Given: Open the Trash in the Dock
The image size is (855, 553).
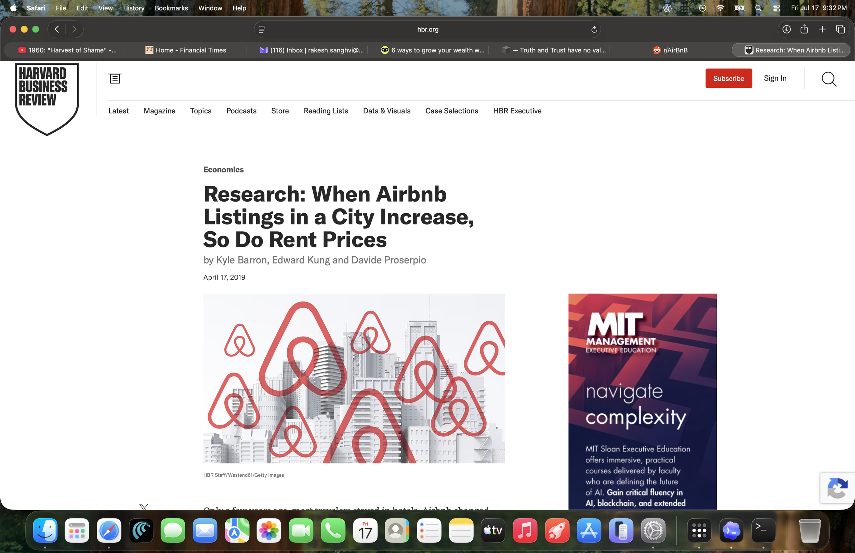Looking at the screenshot, I should click(x=810, y=530).
